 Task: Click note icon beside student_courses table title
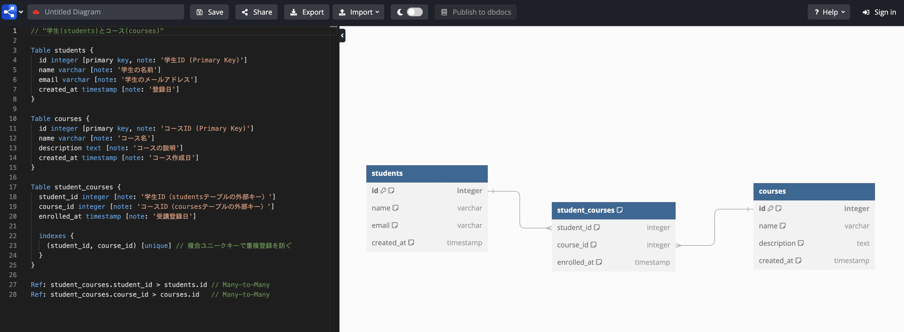[619, 210]
